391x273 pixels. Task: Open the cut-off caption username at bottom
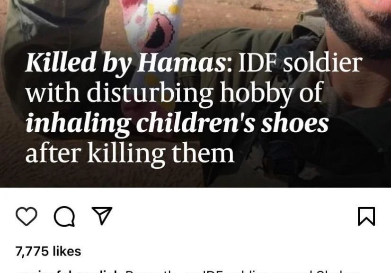pyautogui.click(x=66, y=272)
